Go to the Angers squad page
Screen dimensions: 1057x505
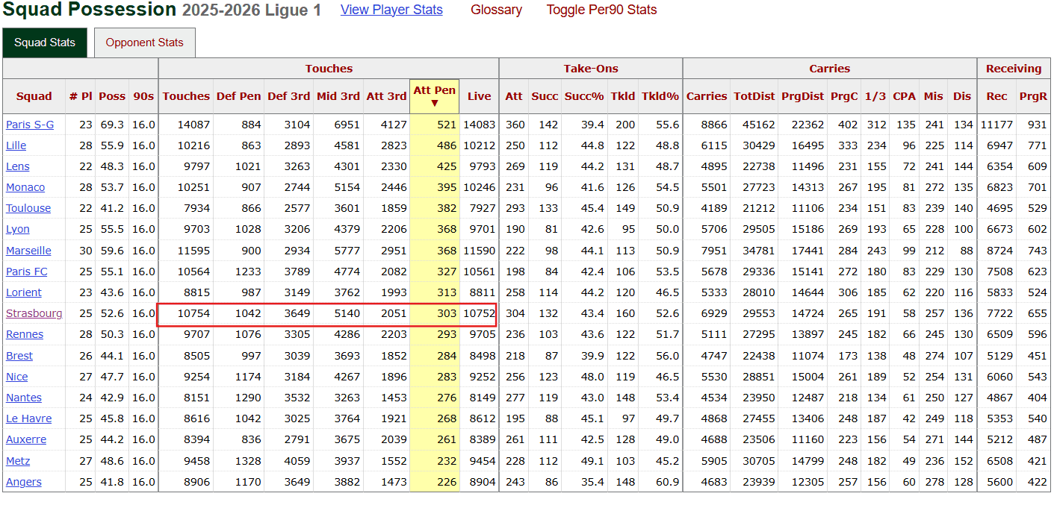click(x=24, y=482)
